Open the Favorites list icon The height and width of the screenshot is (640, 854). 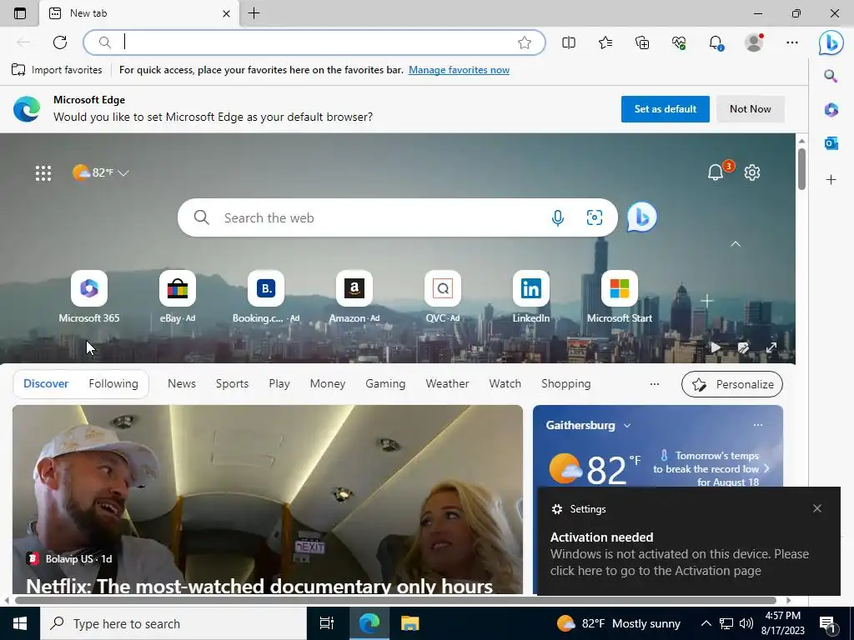coord(605,42)
